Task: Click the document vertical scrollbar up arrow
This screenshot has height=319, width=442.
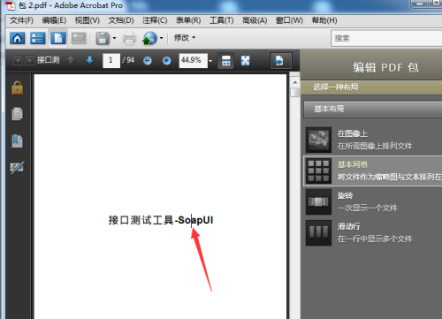Action: [x=294, y=82]
